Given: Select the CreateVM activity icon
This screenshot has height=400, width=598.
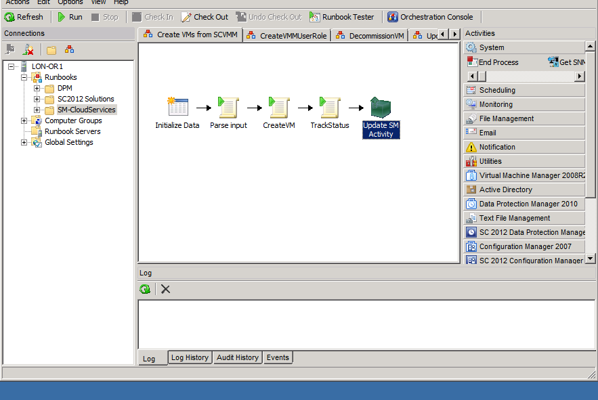Looking at the screenshot, I should click(x=279, y=107).
